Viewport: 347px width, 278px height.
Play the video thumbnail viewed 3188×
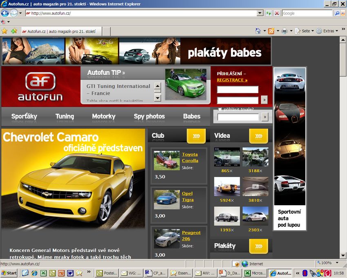256,157
